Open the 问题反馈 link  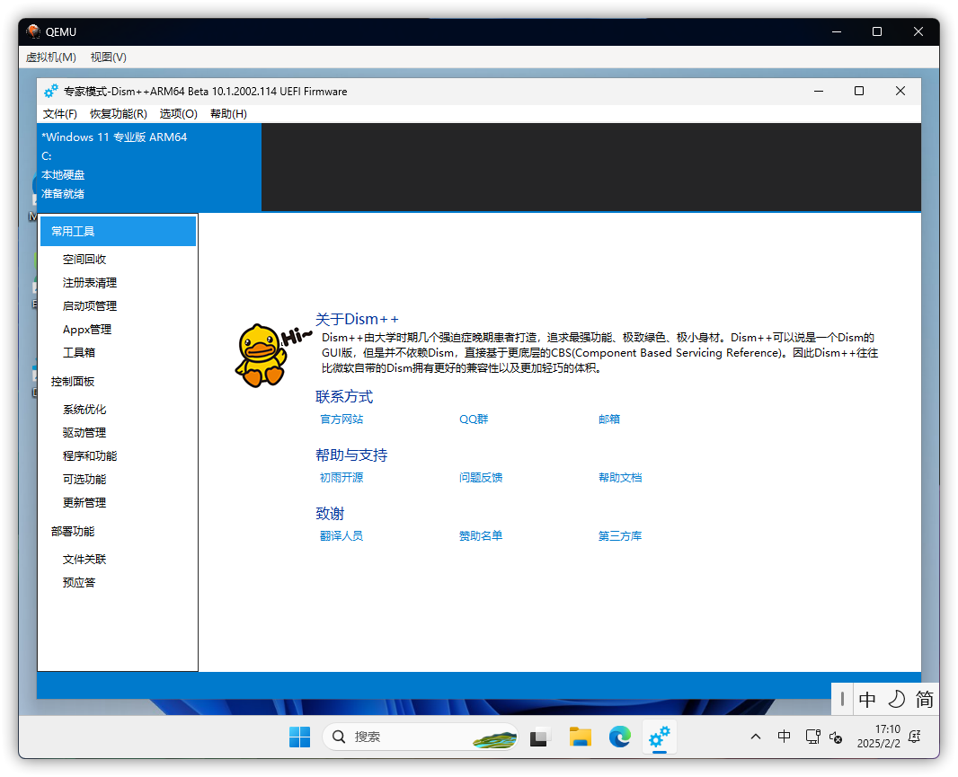pyautogui.click(x=481, y=477)
